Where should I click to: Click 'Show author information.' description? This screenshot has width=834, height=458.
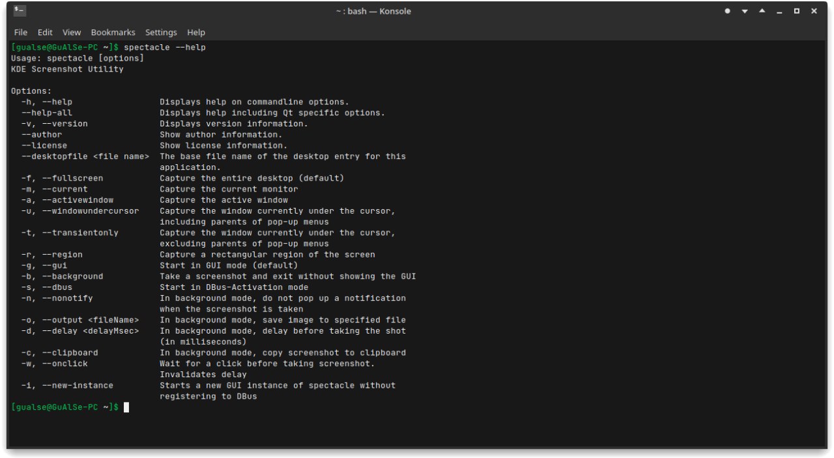[221, 135]
